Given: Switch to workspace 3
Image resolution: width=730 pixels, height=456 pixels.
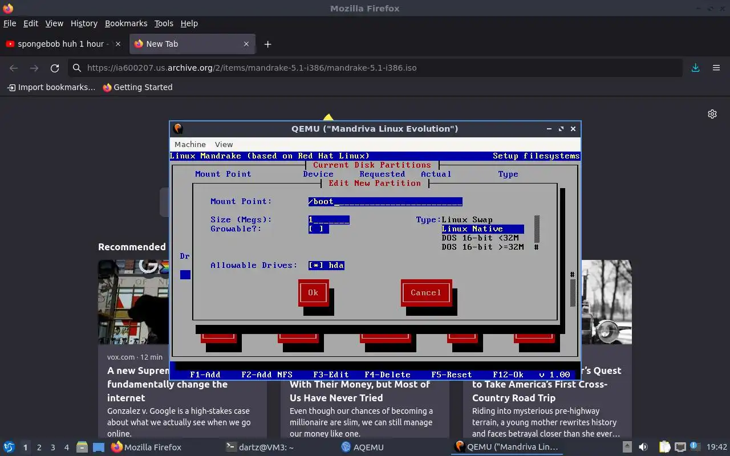Looking at the screenshot, I should [52, 447].
